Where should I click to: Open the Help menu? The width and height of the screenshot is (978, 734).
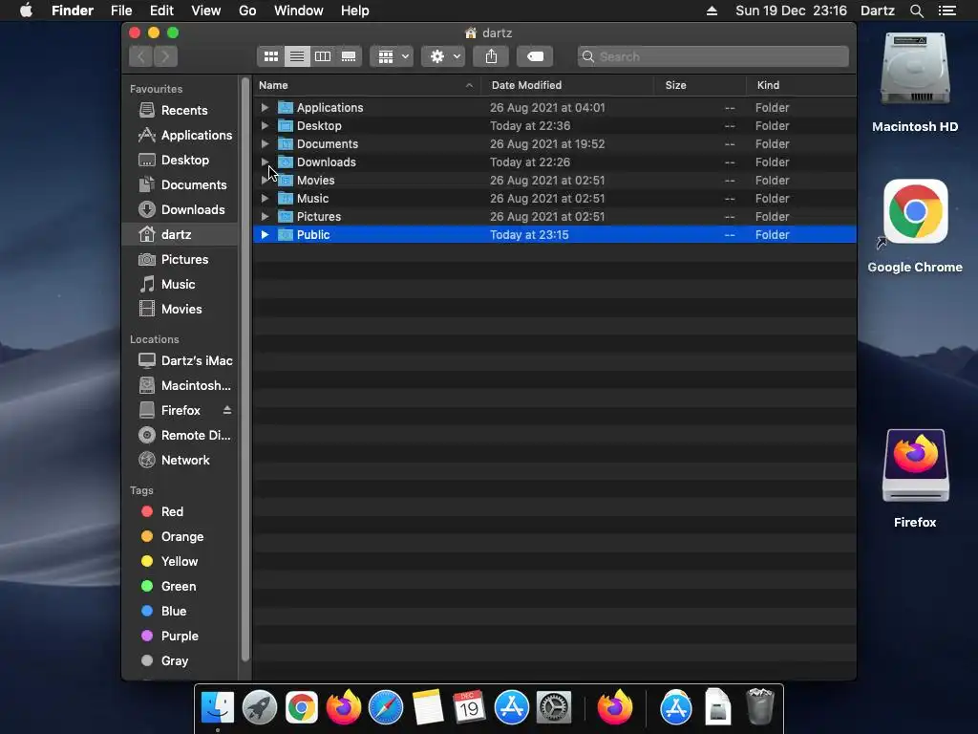[x=355, y=11]
